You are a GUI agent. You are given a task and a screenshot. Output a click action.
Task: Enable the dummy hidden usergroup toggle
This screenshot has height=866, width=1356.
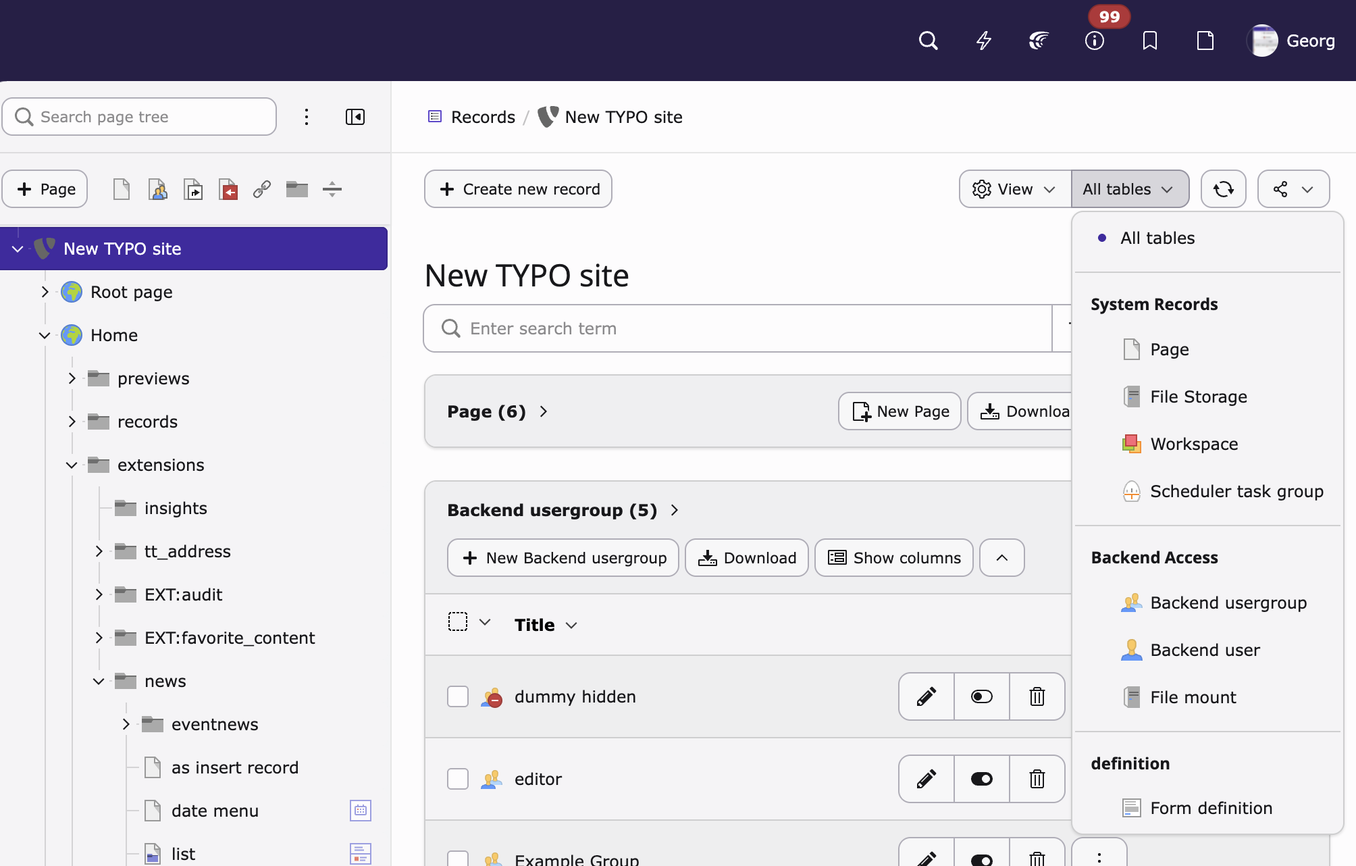coord(982,696)
